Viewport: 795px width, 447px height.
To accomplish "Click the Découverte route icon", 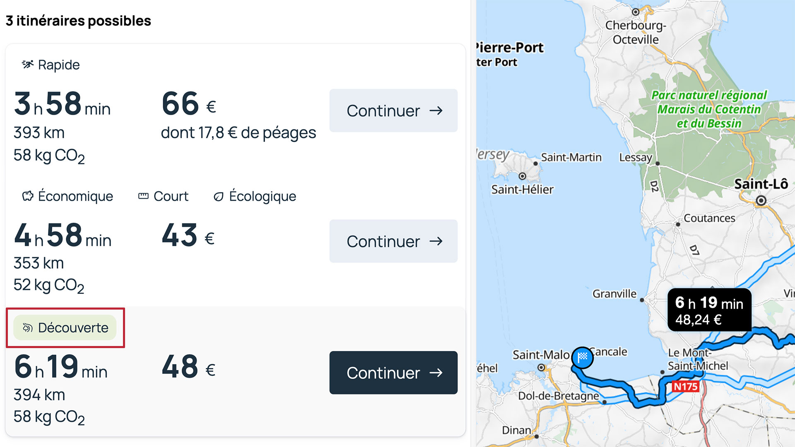I will 28,328.
